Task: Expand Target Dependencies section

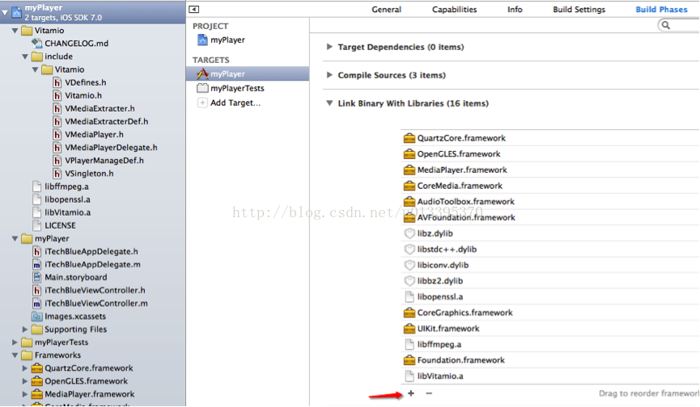Action: point(329,47)
